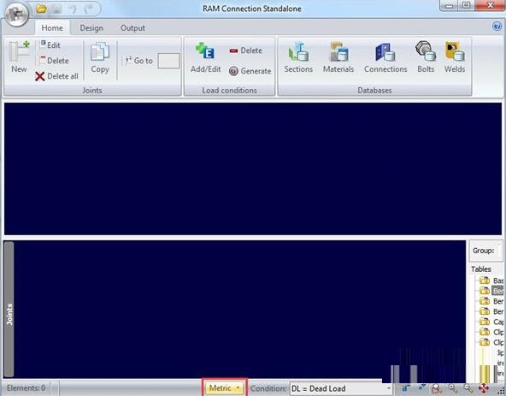Viewport: 506px width, 396px height.
Task: Switch to the Home ribbon tab
Action: [x=52, y=28]
